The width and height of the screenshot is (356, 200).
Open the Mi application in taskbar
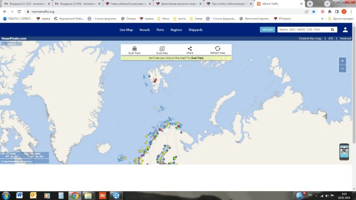click(102, 195)
